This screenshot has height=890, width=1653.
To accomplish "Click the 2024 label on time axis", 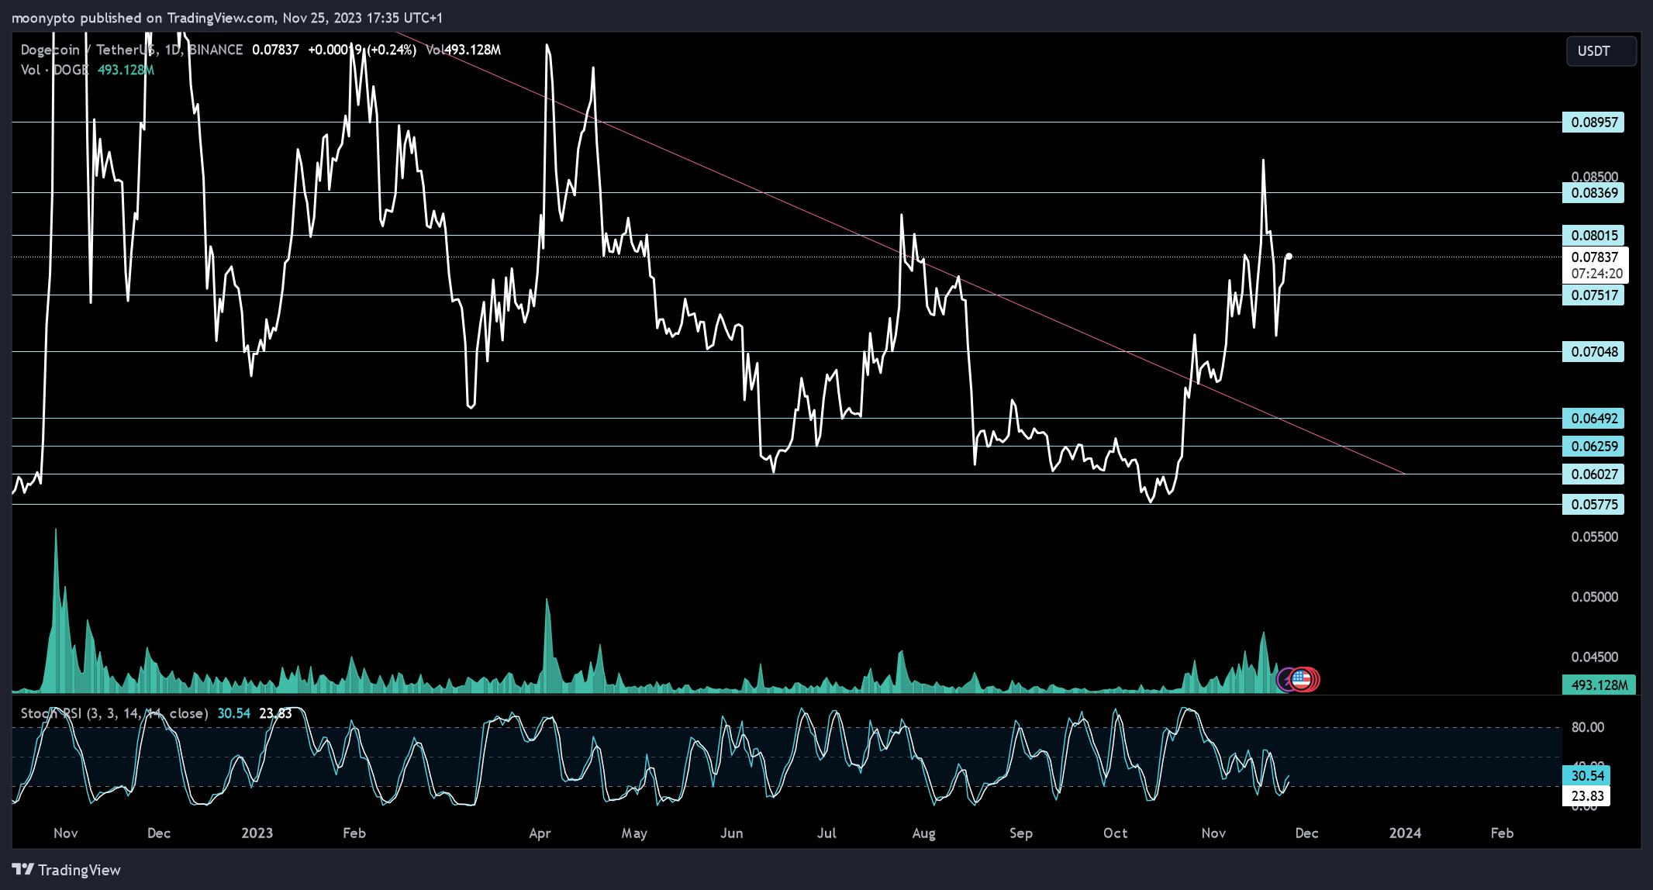I will (1405, 833).
